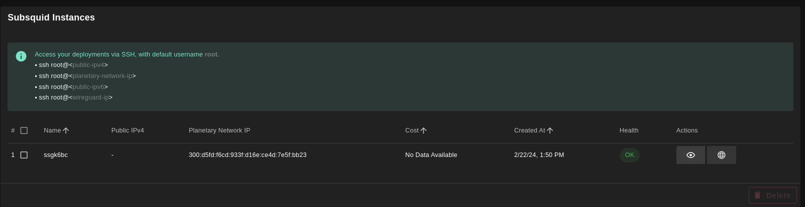Viewport: 805px width, 207px height.
Task: Click the Planetary Network IP column header
Action: pos(219,130)
